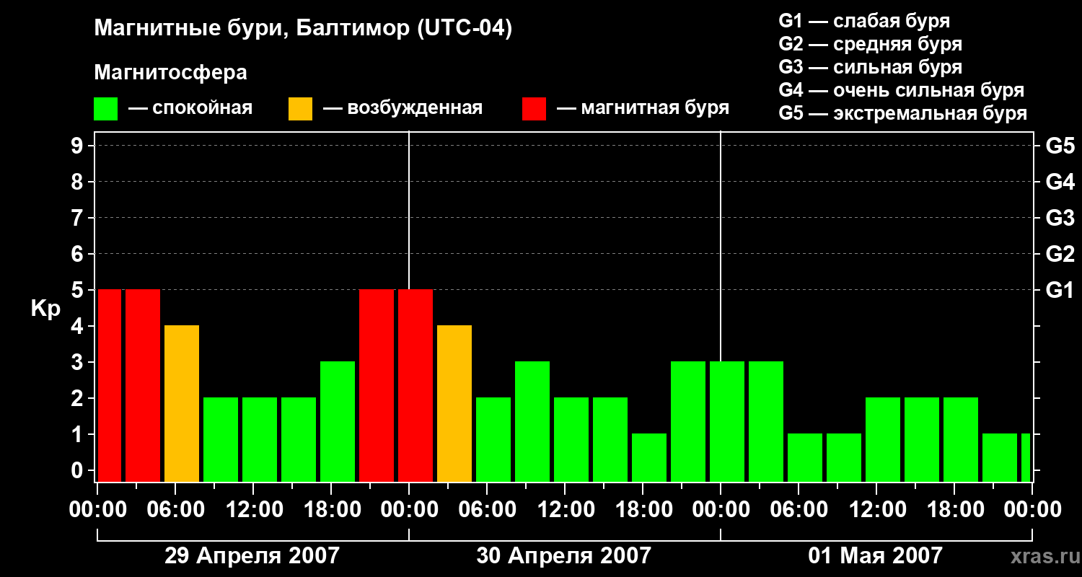This screenshot has height=577, width=1082.
Task: Click the «30 Апреля 2007» date label
Action: pyautogui.click(x=563, y=555)
